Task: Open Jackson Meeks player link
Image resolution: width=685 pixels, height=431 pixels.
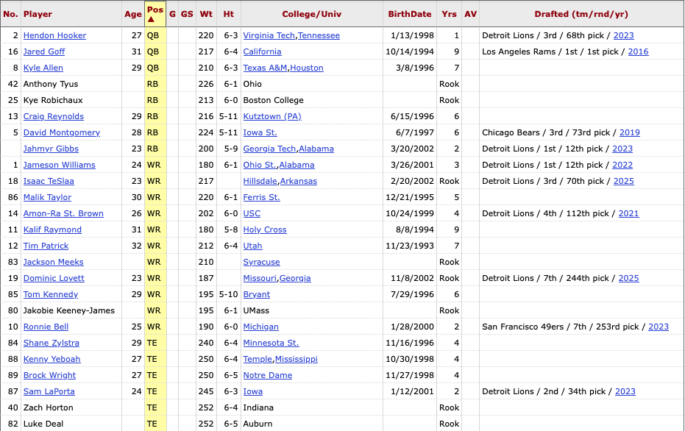Action: [x=53, y=262]
